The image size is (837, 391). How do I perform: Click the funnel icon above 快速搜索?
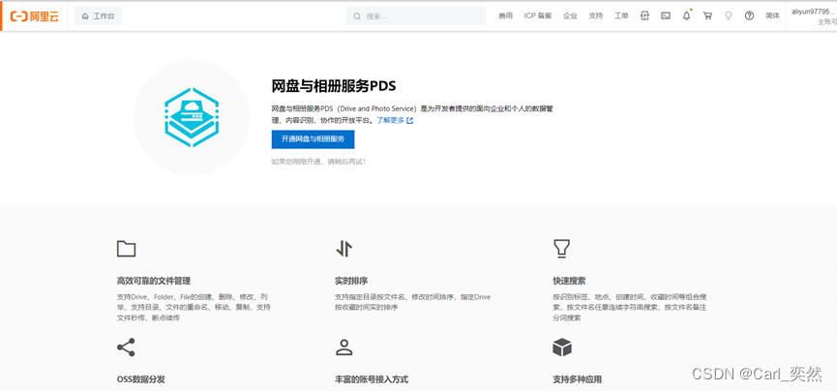[561, 249]
